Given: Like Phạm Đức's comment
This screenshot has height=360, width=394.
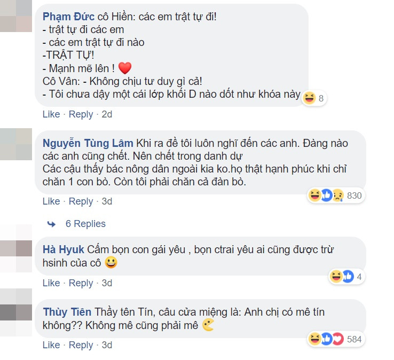Looking at the screenshot, I should click(x=51, y=114).
